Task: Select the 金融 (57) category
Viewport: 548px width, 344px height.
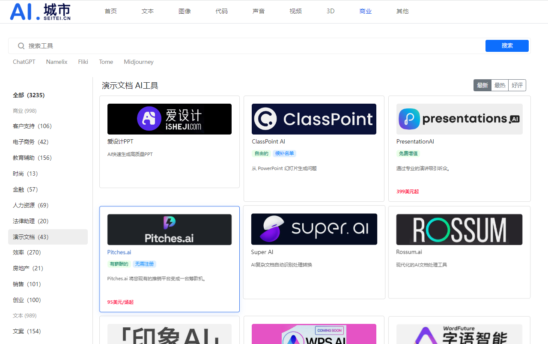Action: coord(25,189)
